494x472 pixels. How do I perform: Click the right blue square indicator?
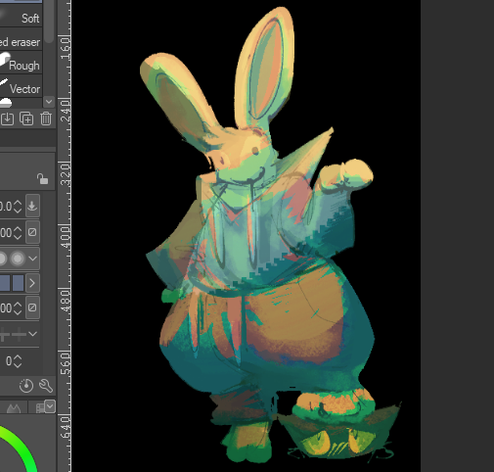18,283
